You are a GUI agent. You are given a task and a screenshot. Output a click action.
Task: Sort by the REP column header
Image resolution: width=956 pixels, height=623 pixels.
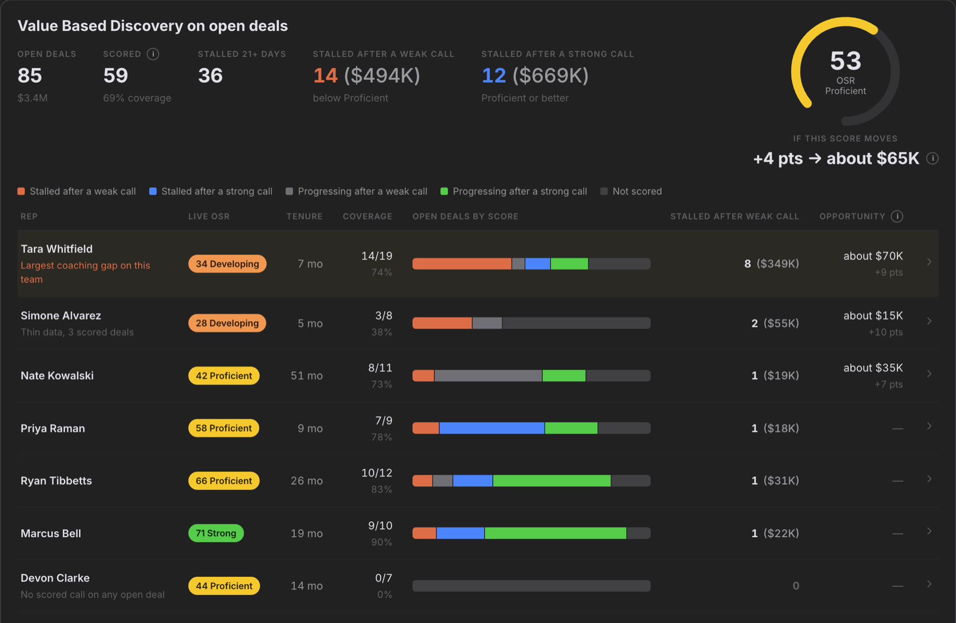pos(29,216)
